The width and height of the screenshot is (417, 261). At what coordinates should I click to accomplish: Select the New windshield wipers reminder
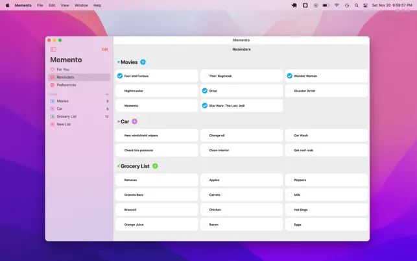tap(157, 136)
